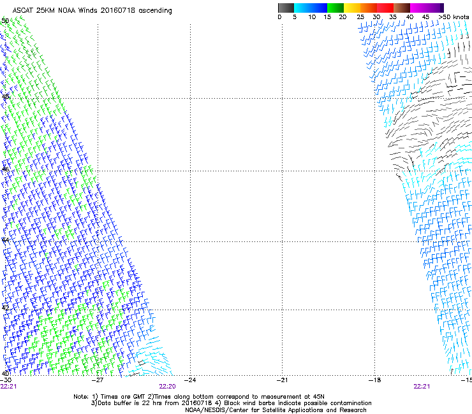
Task: Click the -30 longitude axis label
Action: (x=5, y=380)
